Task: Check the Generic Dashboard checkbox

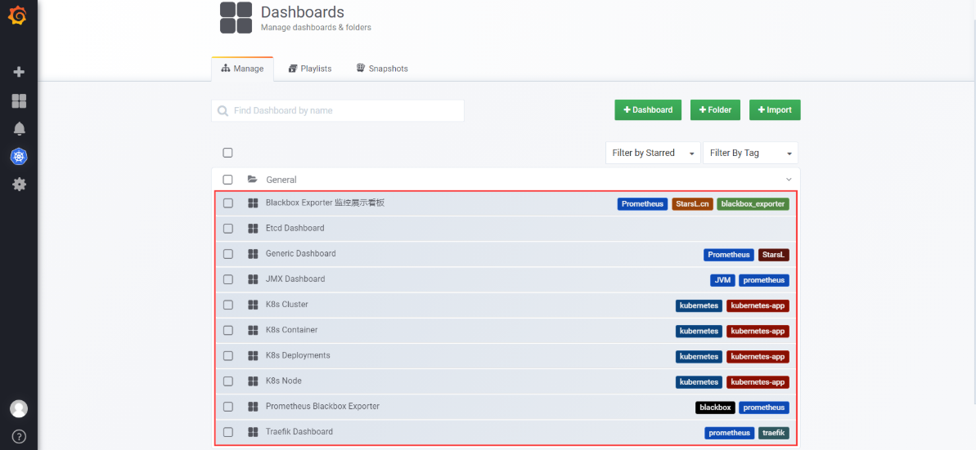Action: point(227,254)
